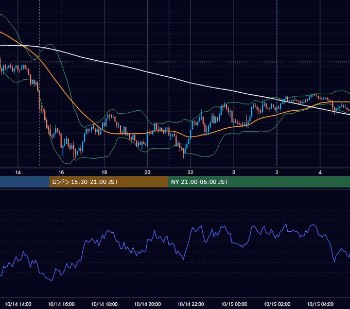The image size is (350, 309).
Task: Click the 10/14 18:00 time label
Action: tap(104, 304)
